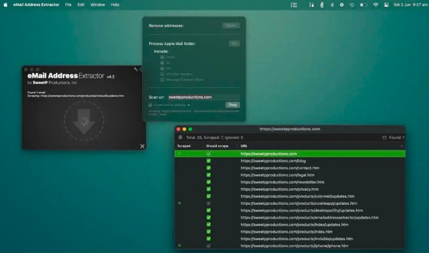Click the download arrow drop zone
The width and height of the screenshot is (429, 253).
(x=84, y=120)
